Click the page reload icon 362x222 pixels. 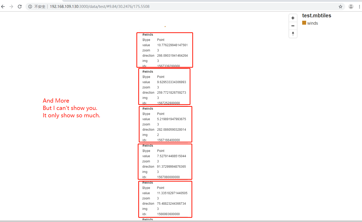point(19,6)
